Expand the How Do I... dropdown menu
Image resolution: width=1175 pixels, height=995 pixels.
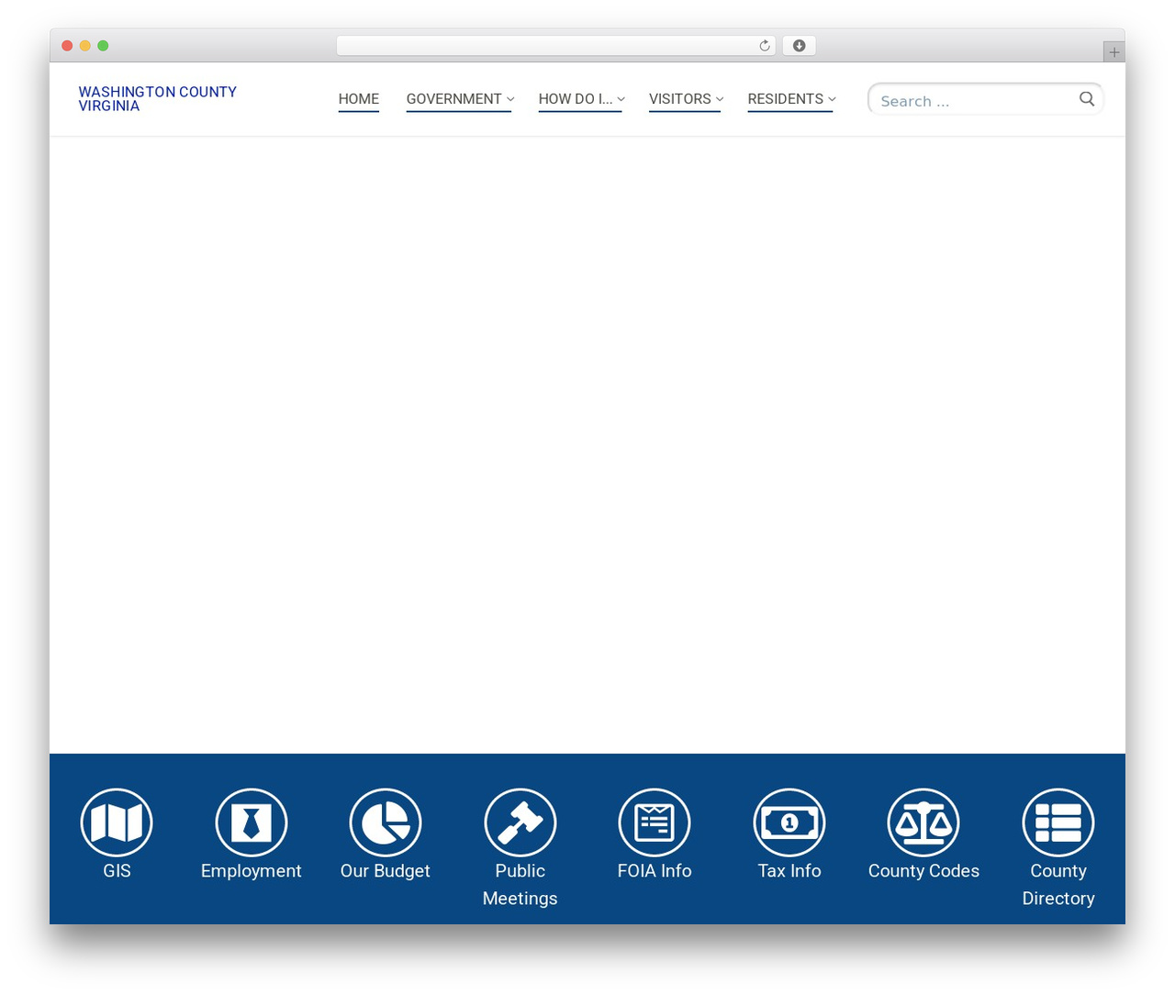coord(582,99)
